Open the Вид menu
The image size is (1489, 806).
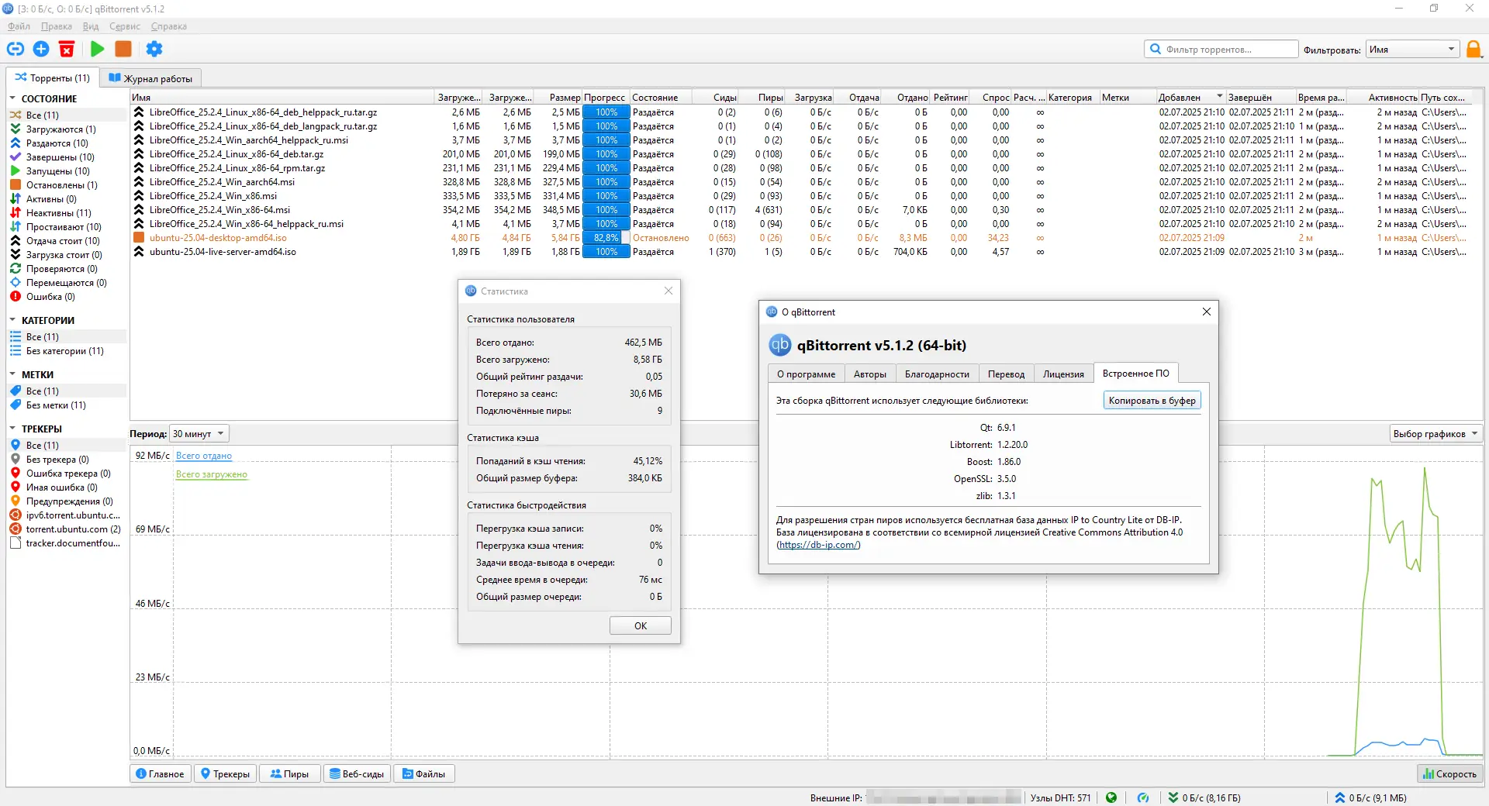coord(91,26)
